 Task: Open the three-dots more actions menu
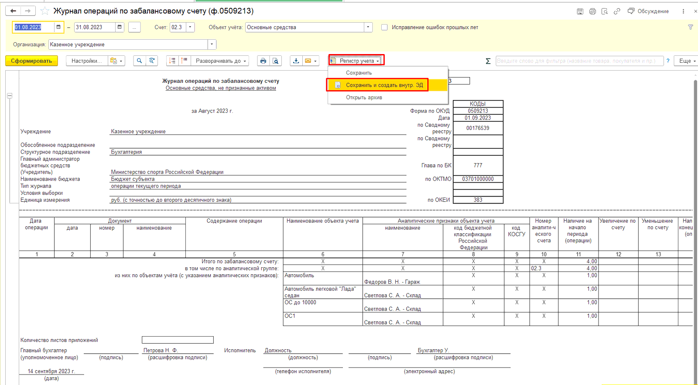pyautogui.click(x=683, y=11)
